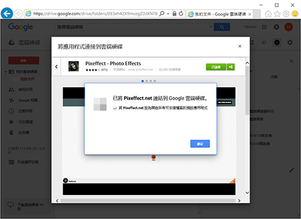301x219 pixels.
Task: Click the Pixeffect camera lens app icon
Action: (73, 66)
